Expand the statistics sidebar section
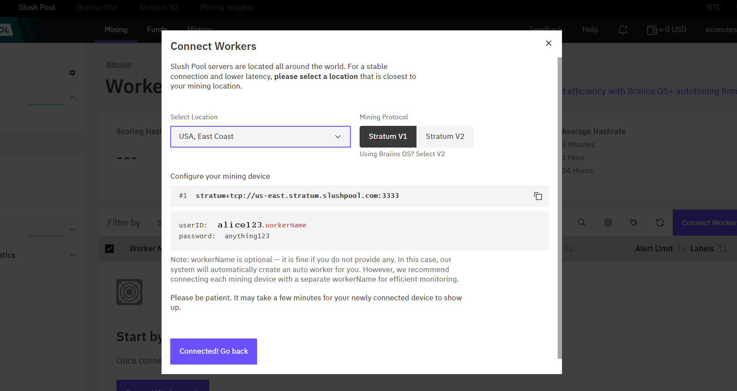The width and height of the screenshot is (737, 391). [73, 255]
